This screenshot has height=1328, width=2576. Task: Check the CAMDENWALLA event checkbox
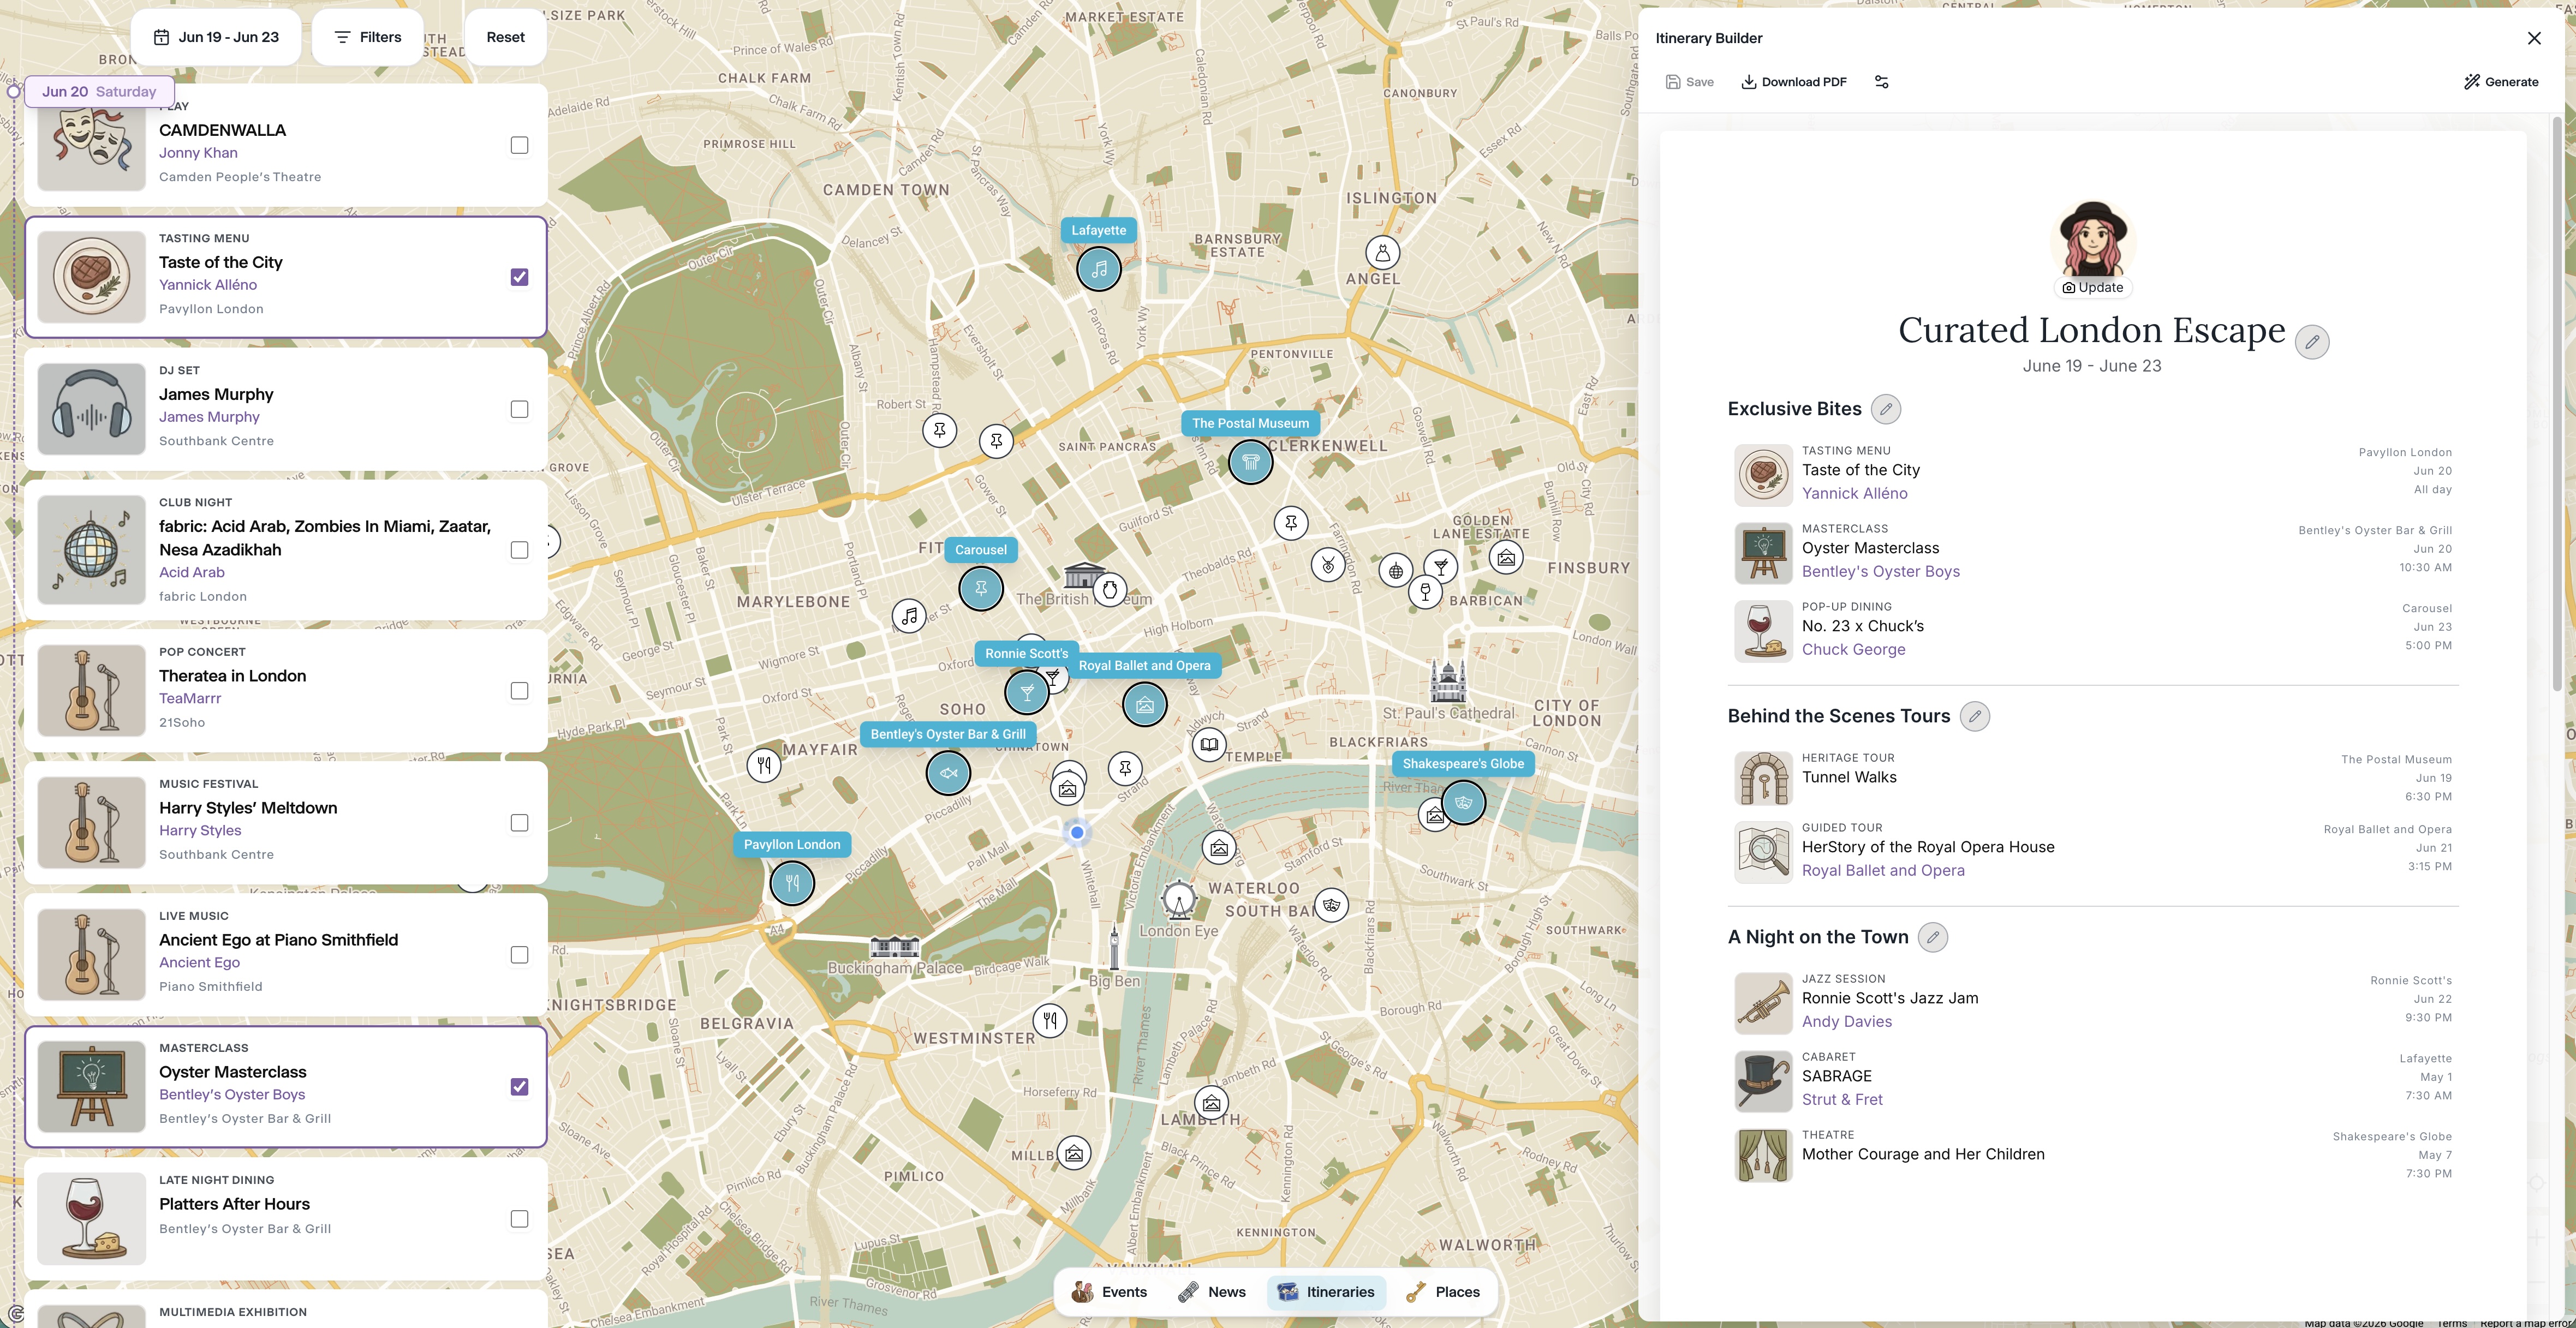[519, 146]
